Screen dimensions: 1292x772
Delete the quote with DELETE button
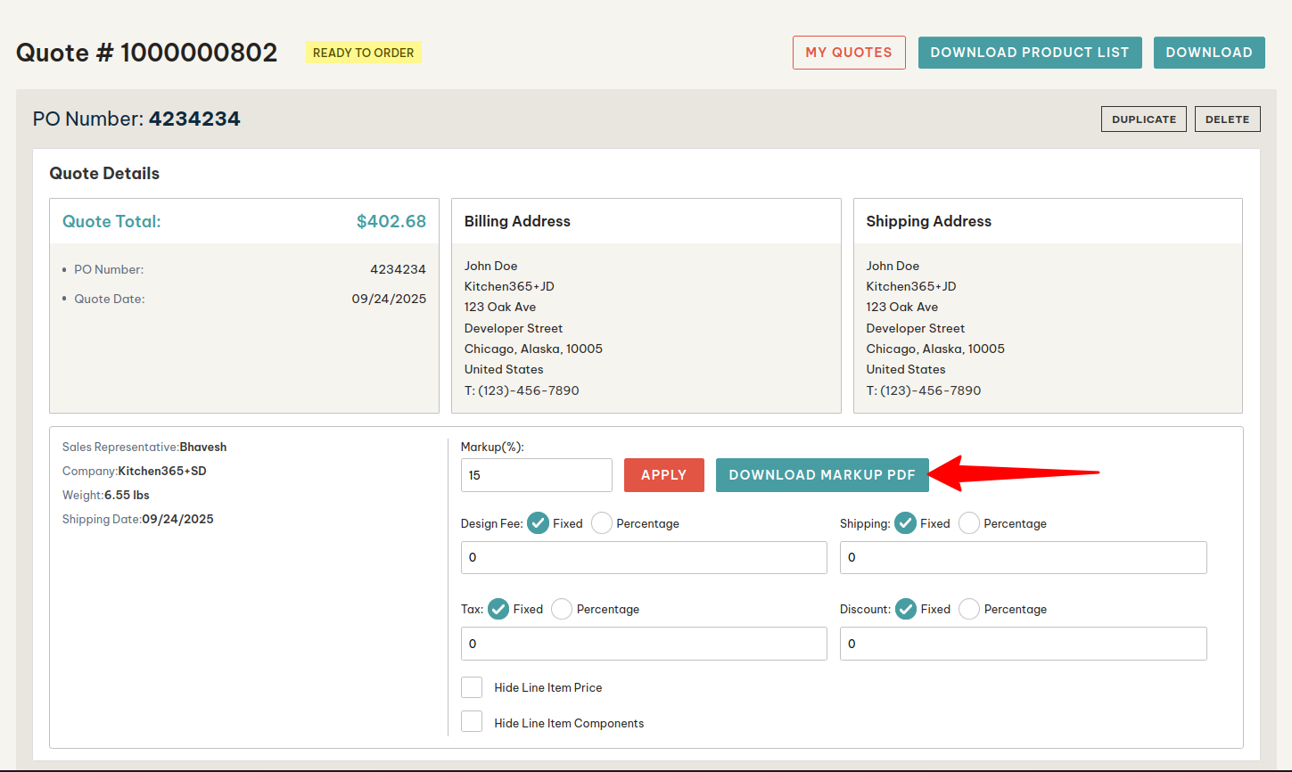(x=1227, y=119)
